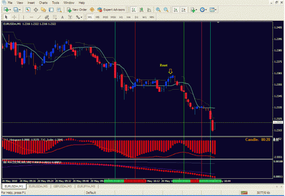Viewport: 285px width, 196px height.
Task: Open the View menu
Action: (20, 3)
